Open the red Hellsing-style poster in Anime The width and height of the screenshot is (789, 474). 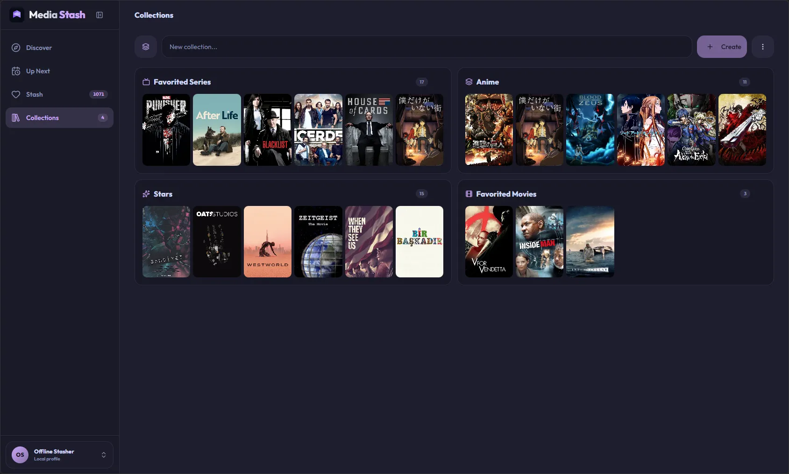click(742, 130)
